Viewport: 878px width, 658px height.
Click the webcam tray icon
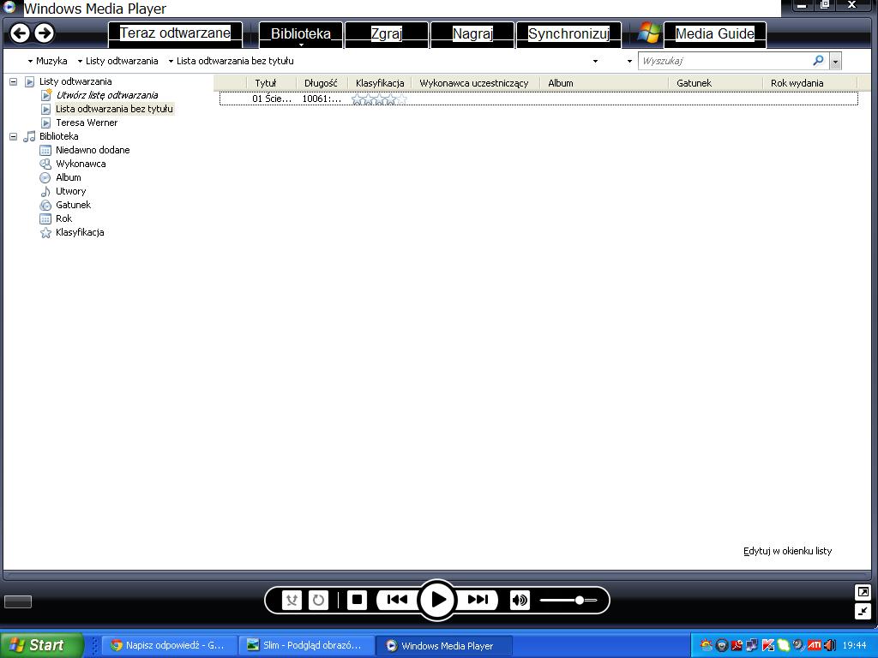[722, 645]
